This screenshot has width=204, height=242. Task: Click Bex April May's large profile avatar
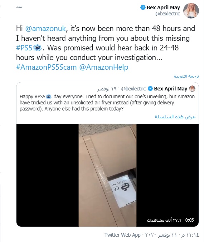pos(191,11)
